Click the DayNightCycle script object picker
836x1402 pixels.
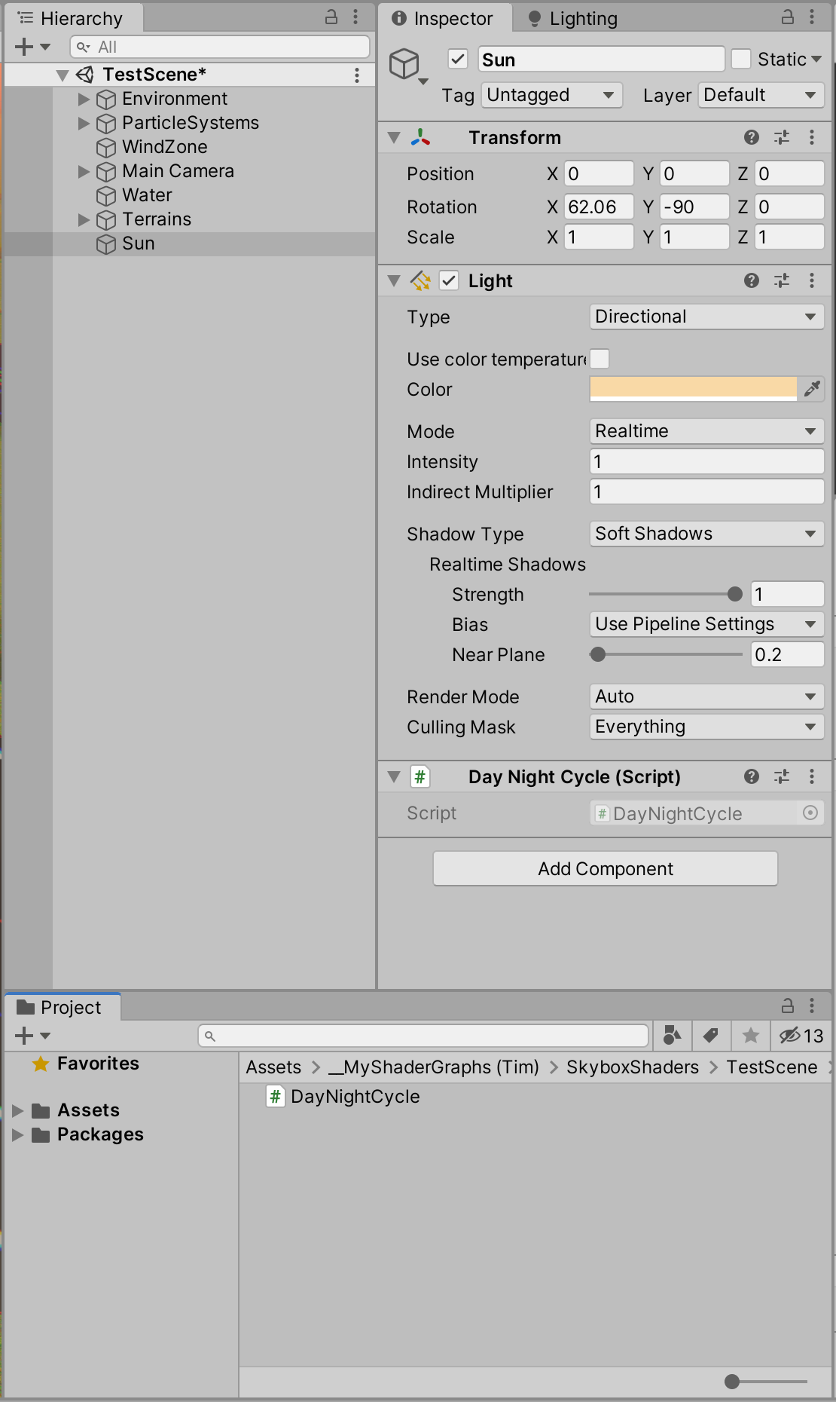tap(810, 813)
